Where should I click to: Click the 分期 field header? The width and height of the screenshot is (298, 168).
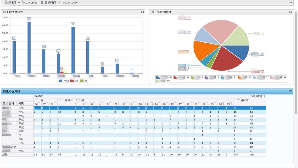[x=21, y=104]
